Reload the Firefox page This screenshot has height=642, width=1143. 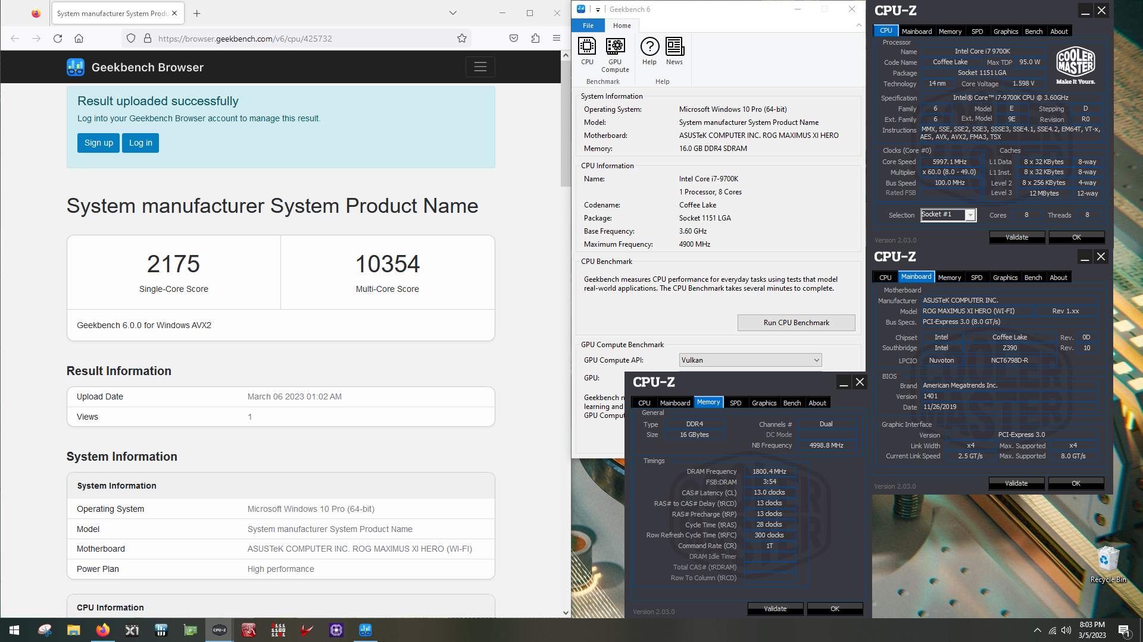pyautogui.click(x=58, y=39)
